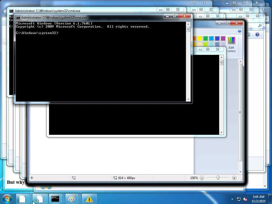The height and width of the screenshot is (204, 272).
Task: Zoom in with the plus button in Paint
Action: point(234,178)
